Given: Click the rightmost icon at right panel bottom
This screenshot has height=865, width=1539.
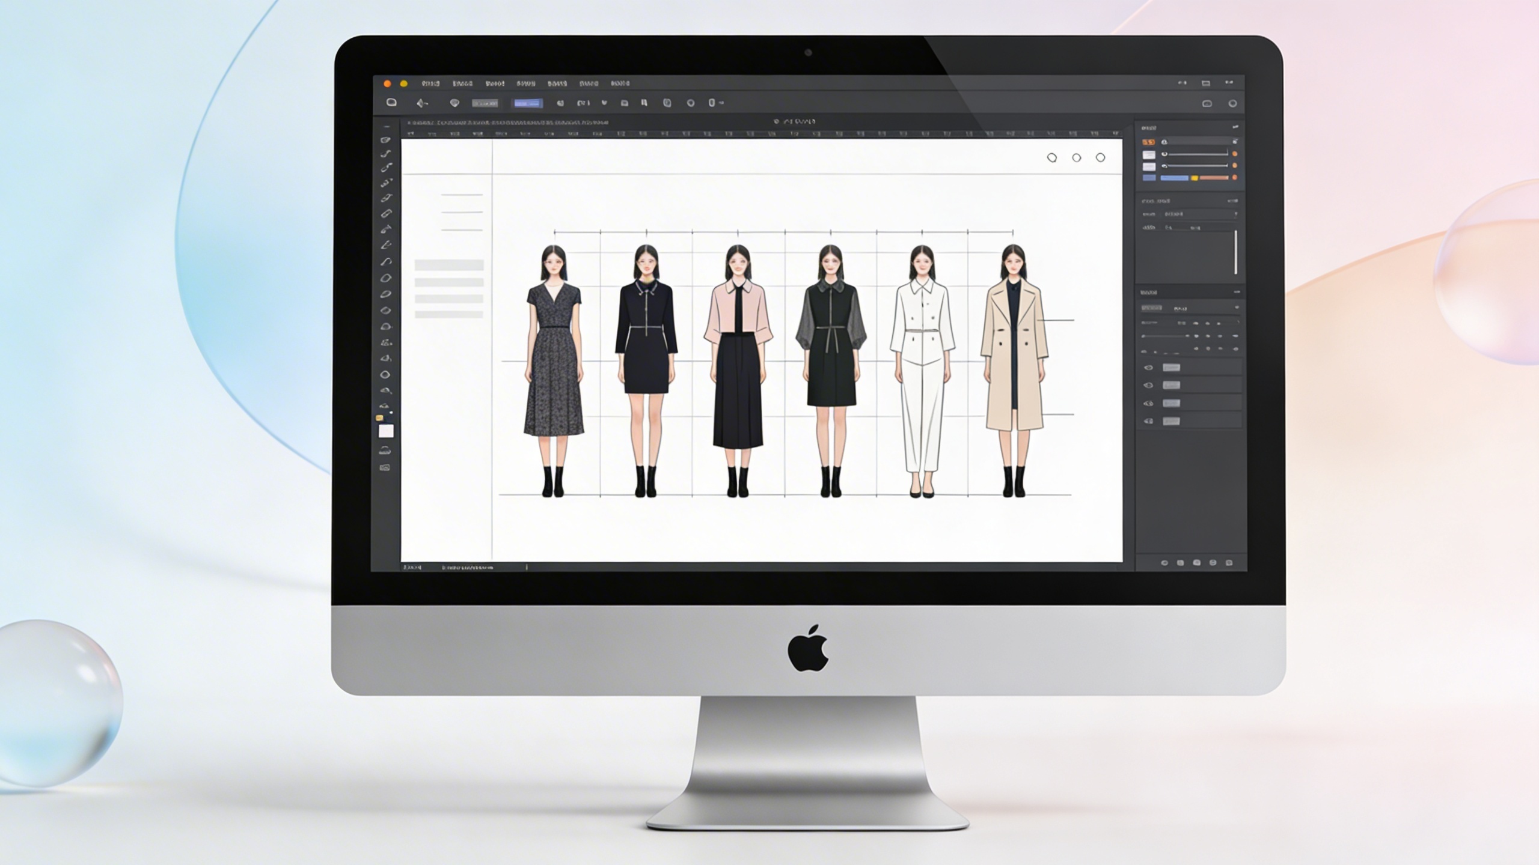Looking at the screenshot, I should tap(1229, 563).
